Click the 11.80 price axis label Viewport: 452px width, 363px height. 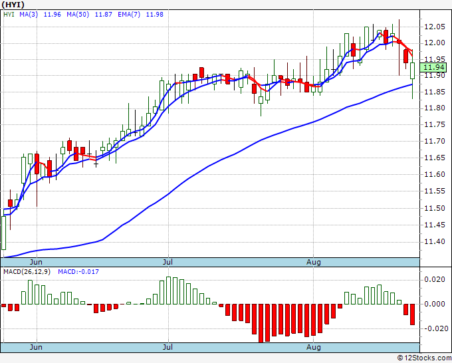point(435,108)
